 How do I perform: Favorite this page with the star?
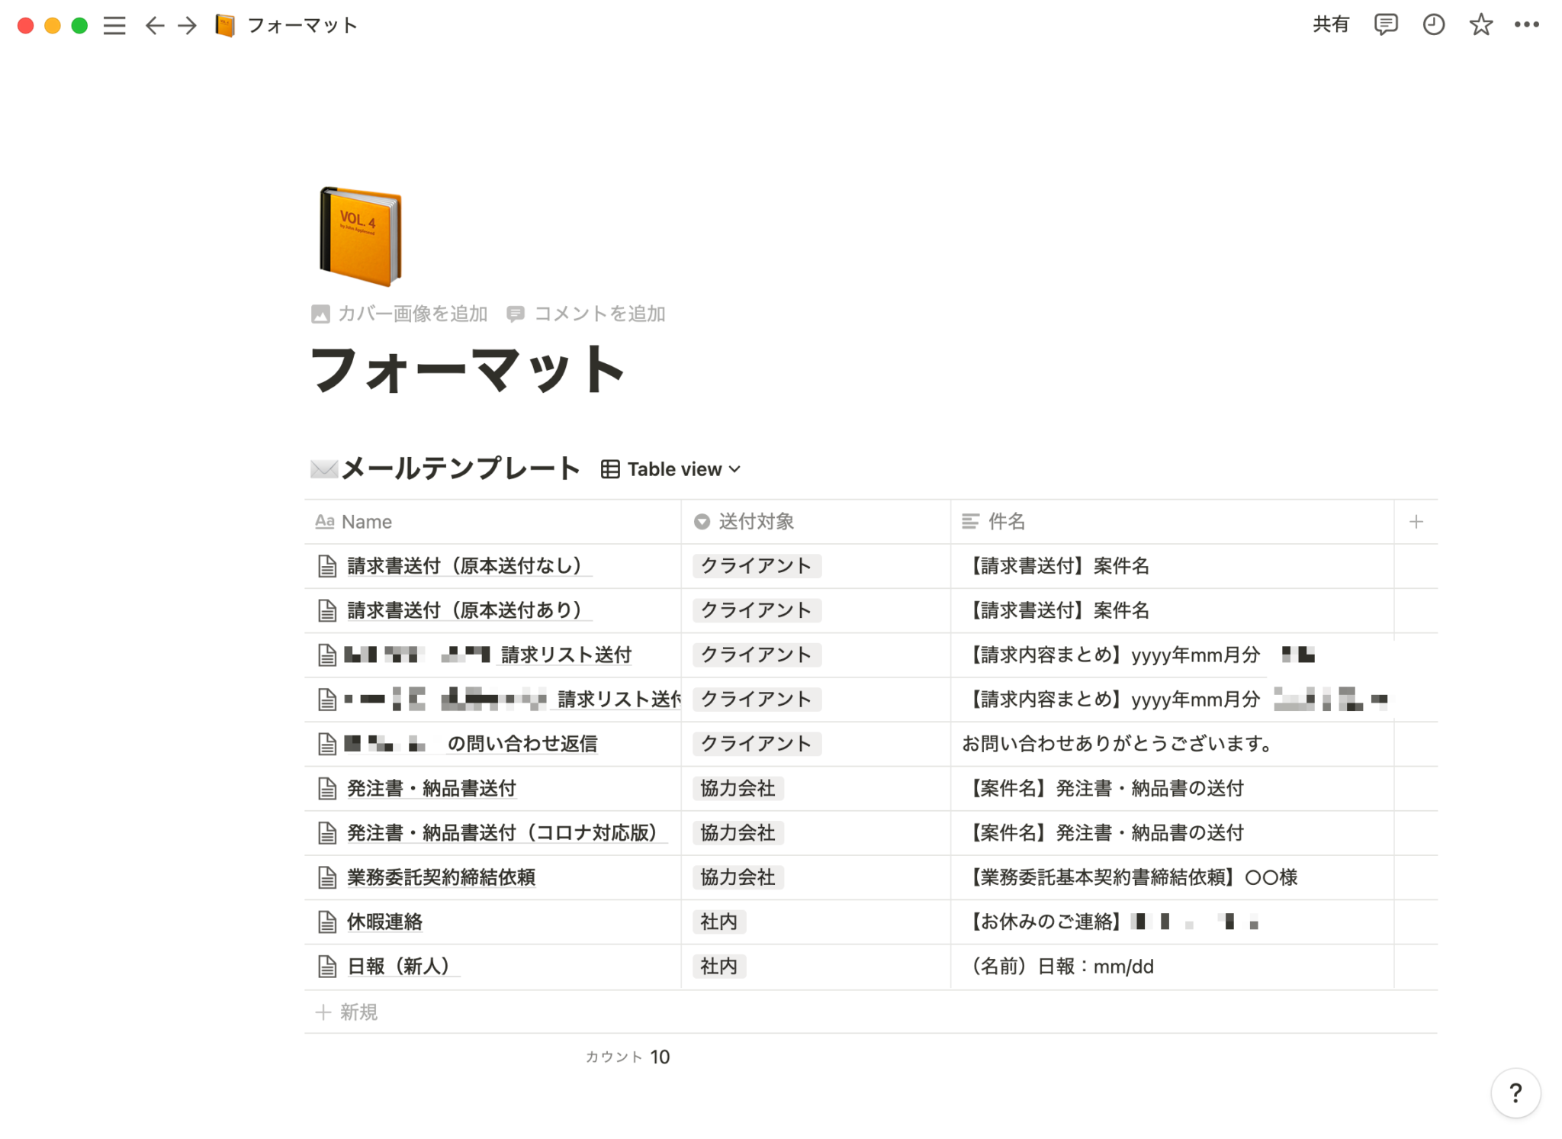click(x=1480, y=24)
